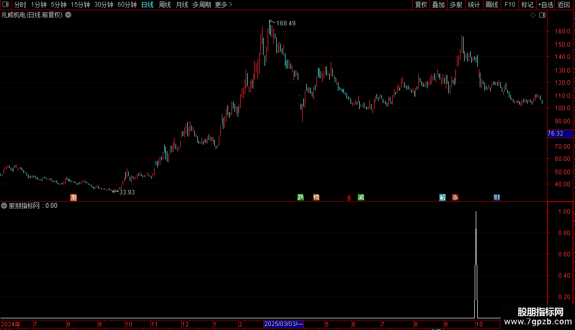Click the 76.32 price axis marker

pos(560,134)
